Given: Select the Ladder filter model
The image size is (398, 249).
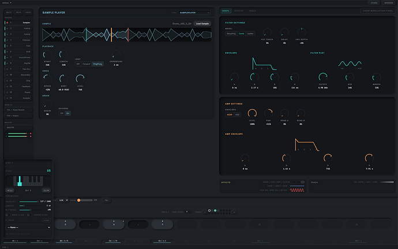Looking at the screenshot, I should click(250, 34).
